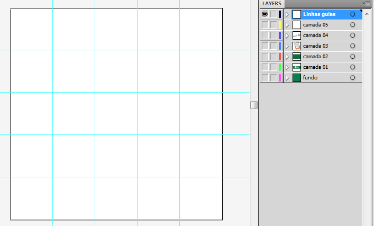Click the camada 04 target circle icon
The width and height of the screenshot is (374, 226).
click(x=352, y=35)
